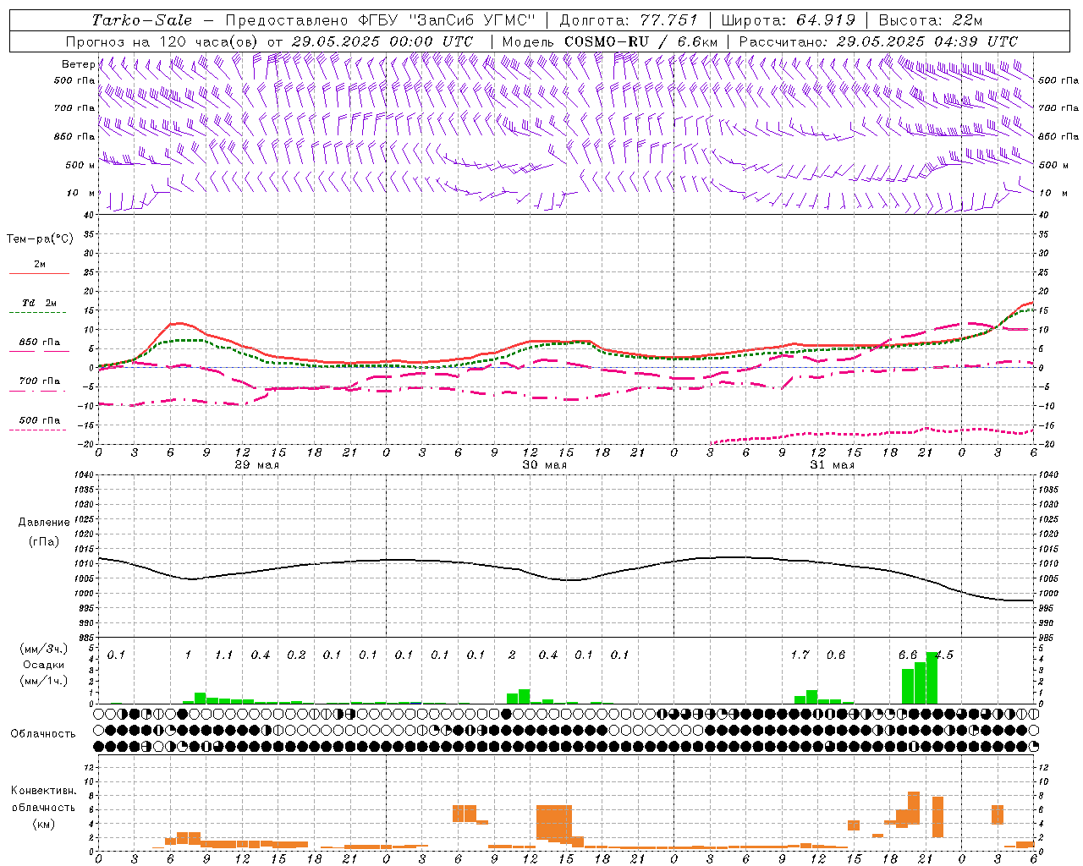Click the 'Облачность' cloud cover label
This screenshot has width=1083, height=866.
pyautogui.click(x=43, y=733)
